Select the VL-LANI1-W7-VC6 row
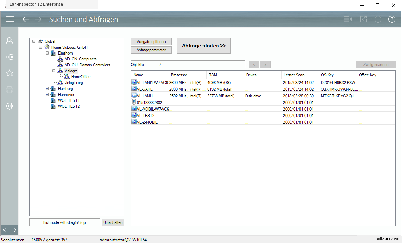The width and height of the screenshot is (402, 243). coord(263,82)
